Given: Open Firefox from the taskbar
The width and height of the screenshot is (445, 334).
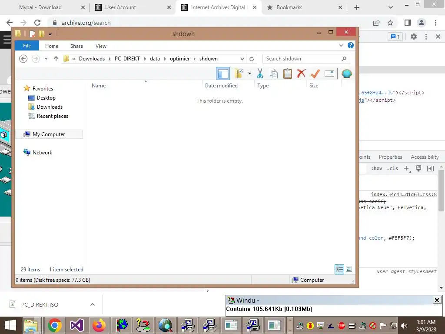Looking at the screenshot, I should (99, 325).
